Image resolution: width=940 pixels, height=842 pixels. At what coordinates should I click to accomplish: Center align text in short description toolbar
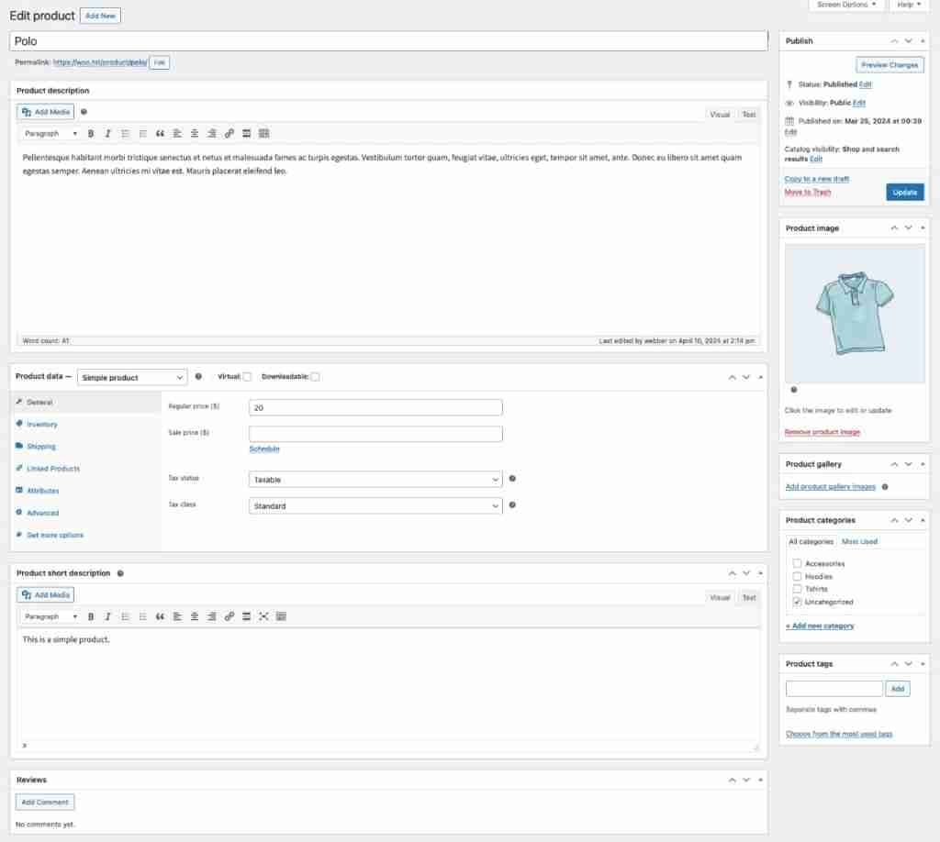coord(195,616)
